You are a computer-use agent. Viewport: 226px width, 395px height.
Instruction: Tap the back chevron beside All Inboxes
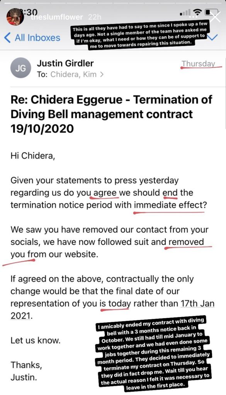(8, 38)
